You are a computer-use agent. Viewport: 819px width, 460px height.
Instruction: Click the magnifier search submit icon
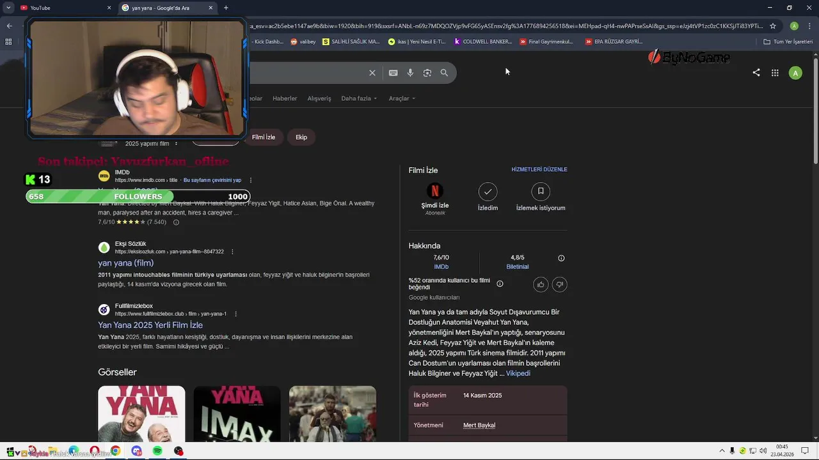click(444, 73)
